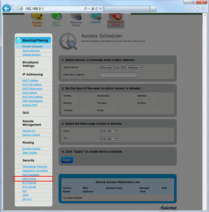Select Access Scheduler in the sidebar

coord(32,47)
